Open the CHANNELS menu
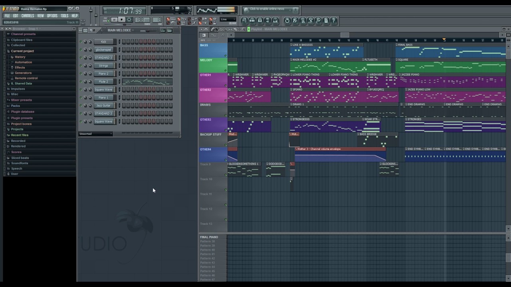The height and width of the screenshot is (287, 511). [28, 16]
